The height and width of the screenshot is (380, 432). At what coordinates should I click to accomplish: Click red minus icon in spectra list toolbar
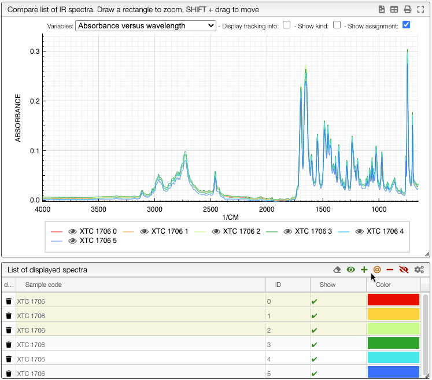pos(390,270)
